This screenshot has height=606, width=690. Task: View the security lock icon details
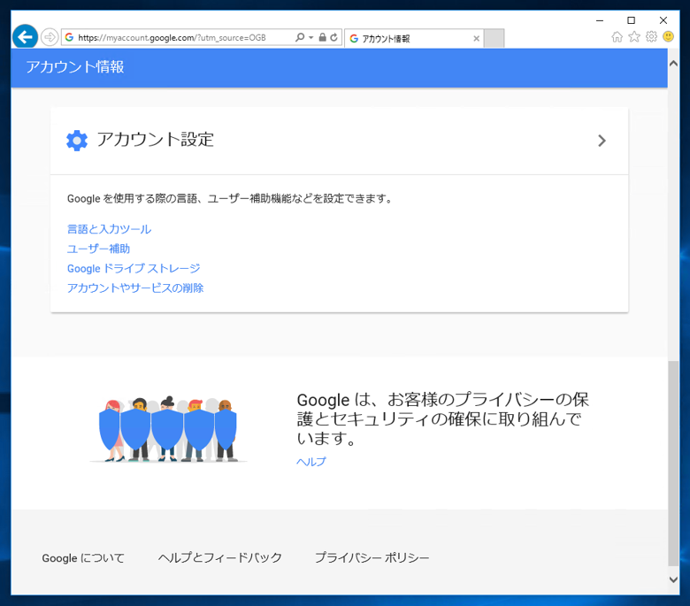pos(323,37)
